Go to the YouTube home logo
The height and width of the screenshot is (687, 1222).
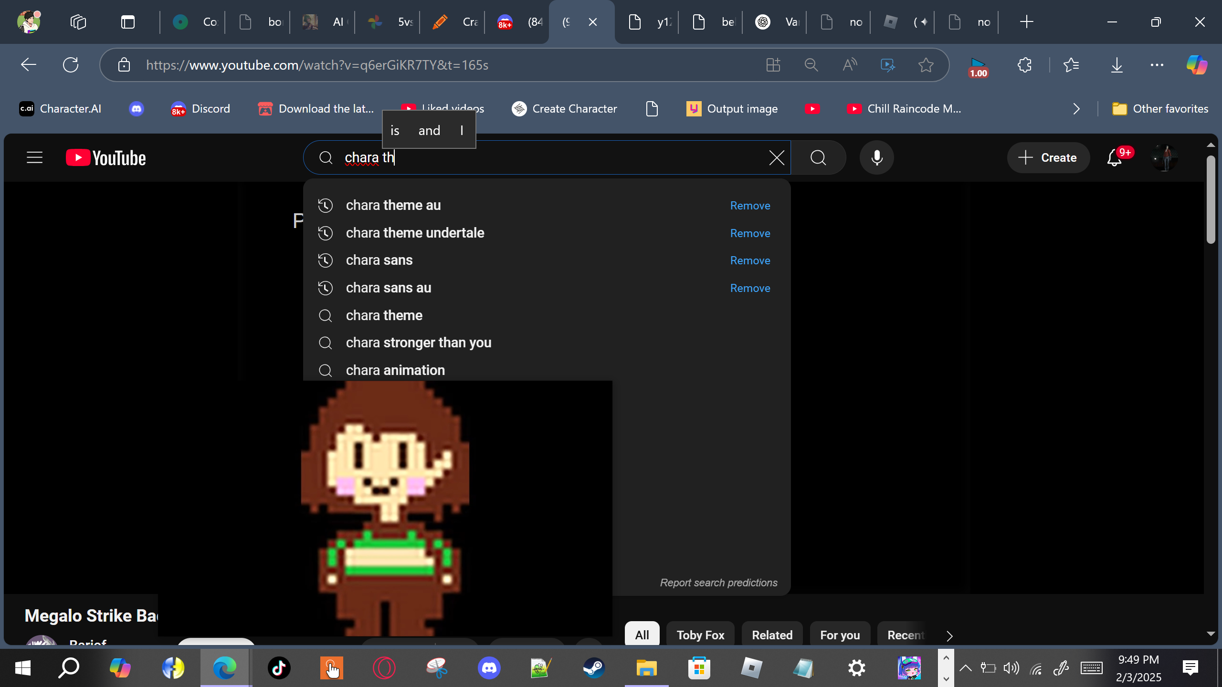(105, 158)
